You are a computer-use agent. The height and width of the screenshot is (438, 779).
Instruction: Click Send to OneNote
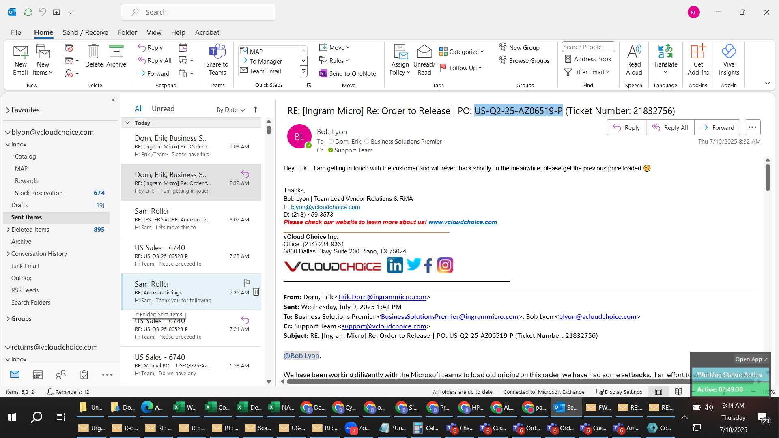[x=348, y=73]
